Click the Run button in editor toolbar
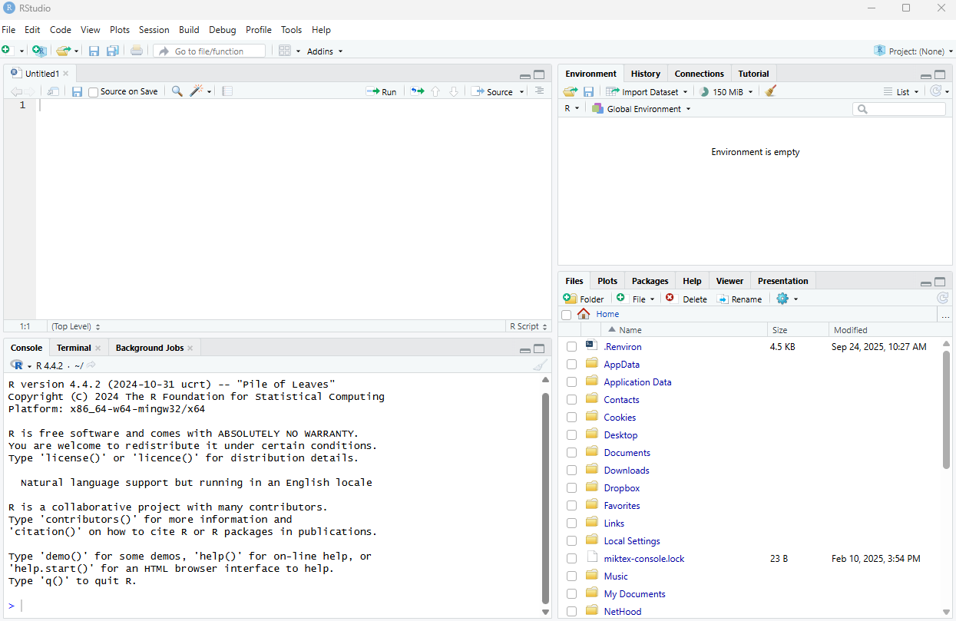Screen dimensions: 956x621 point(382,91)
